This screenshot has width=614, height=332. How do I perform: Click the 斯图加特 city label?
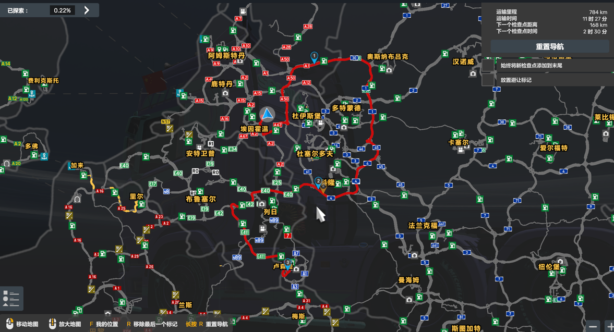466,328
